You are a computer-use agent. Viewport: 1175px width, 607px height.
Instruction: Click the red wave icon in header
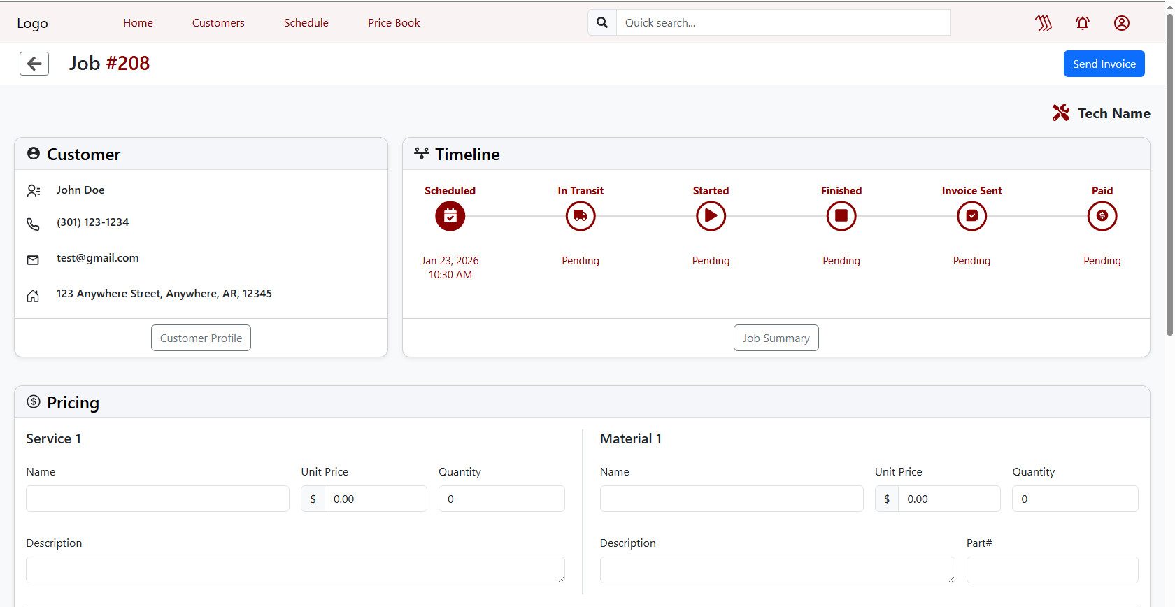click(1044, 23)
